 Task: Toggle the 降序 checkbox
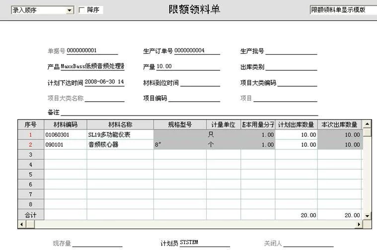pos(82,10)
